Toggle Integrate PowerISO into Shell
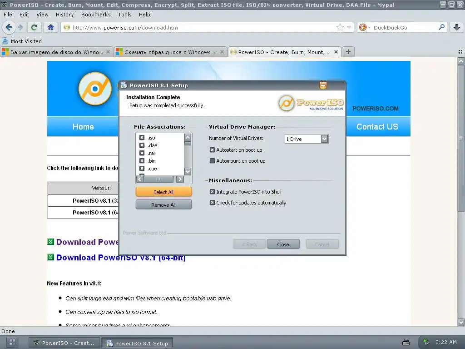This screenshot has width=465, height=349. point(212,192)
